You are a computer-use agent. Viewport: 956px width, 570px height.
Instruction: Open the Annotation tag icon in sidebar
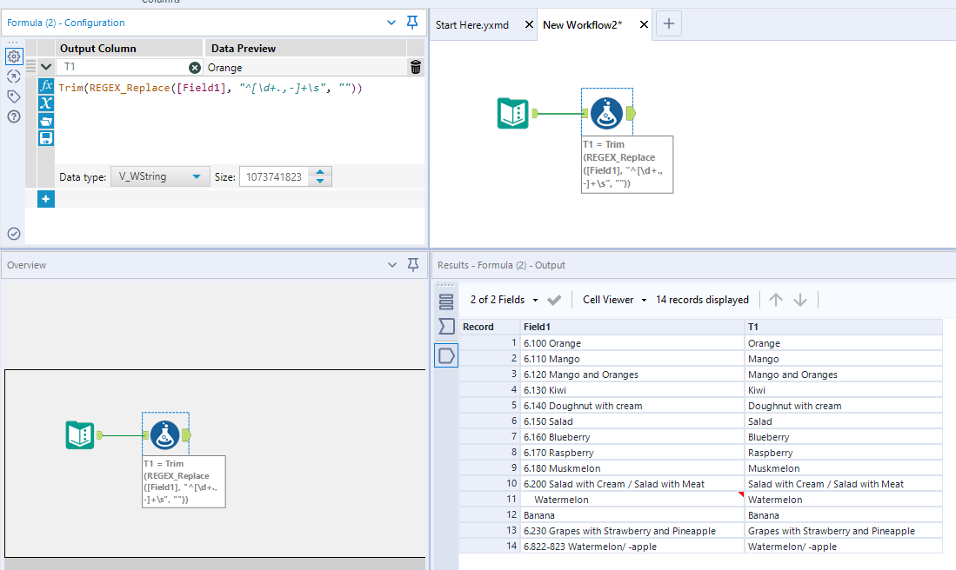pyautogui.click(x=14, y=96)
